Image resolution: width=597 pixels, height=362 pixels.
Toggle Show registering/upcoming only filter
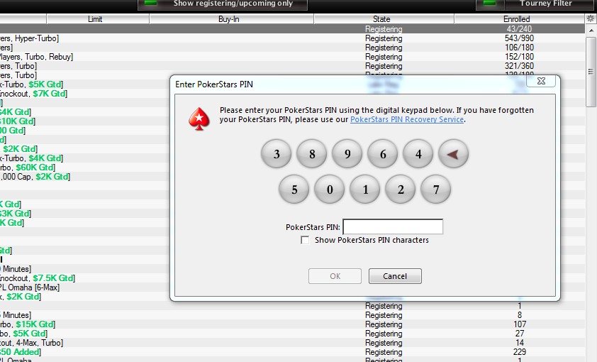click(x=223, y=4)
